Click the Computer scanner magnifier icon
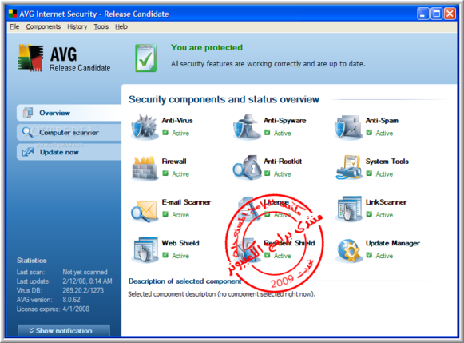This screenshot has height=343, width=464. pos(27,132)
